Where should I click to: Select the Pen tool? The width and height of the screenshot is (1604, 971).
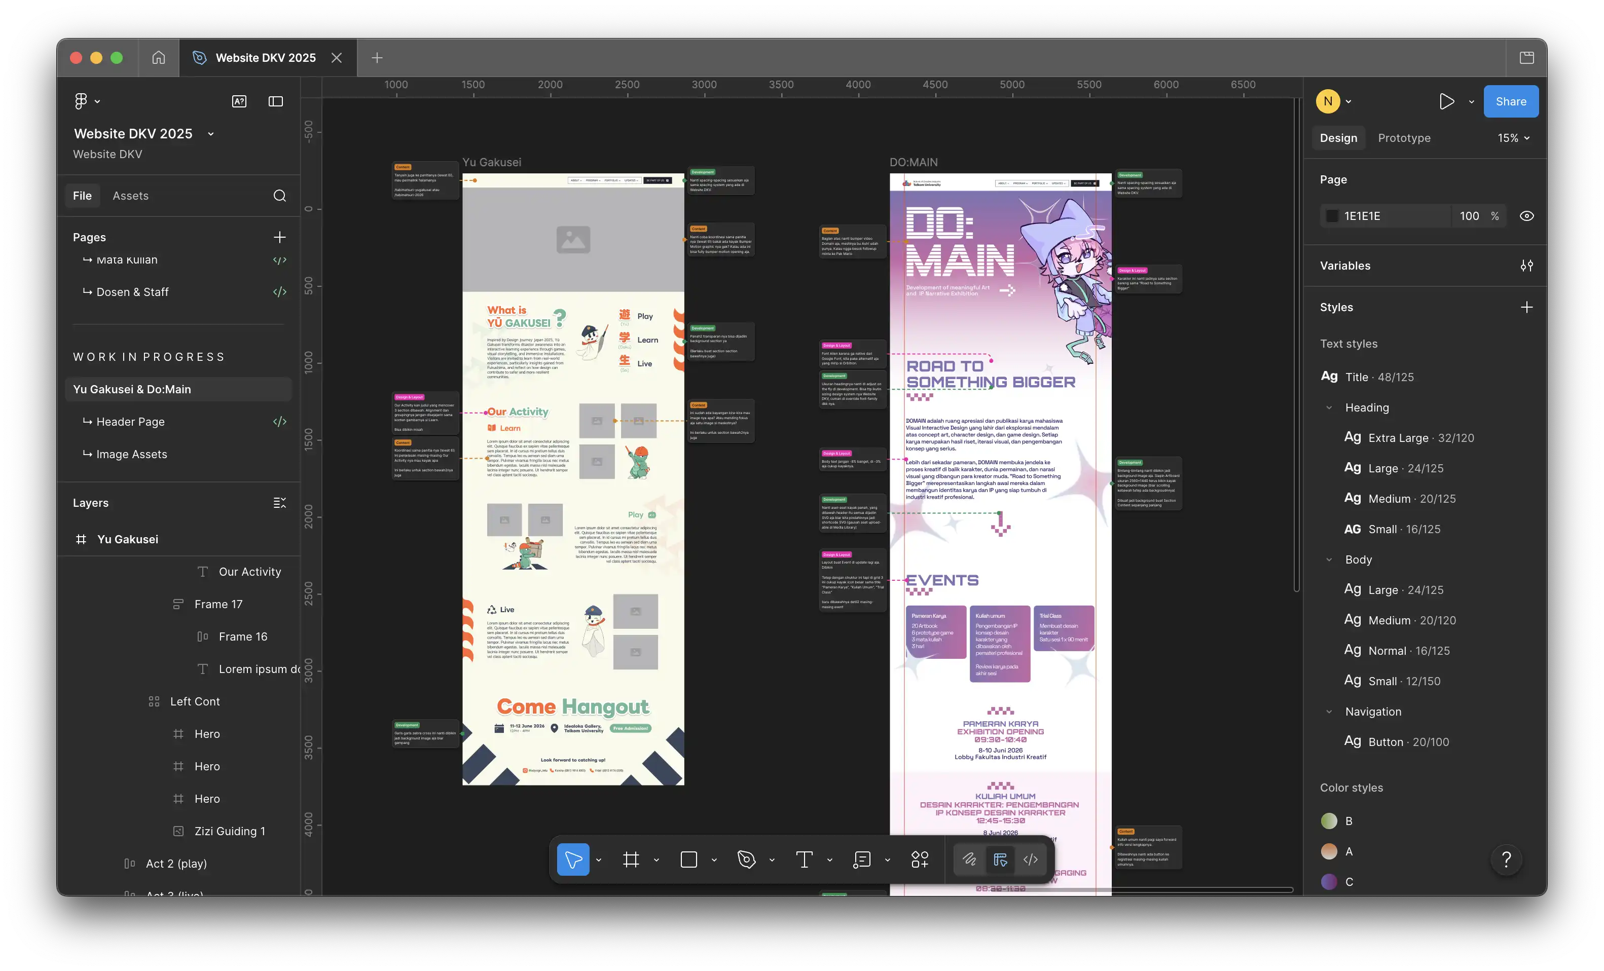[746, 860]
